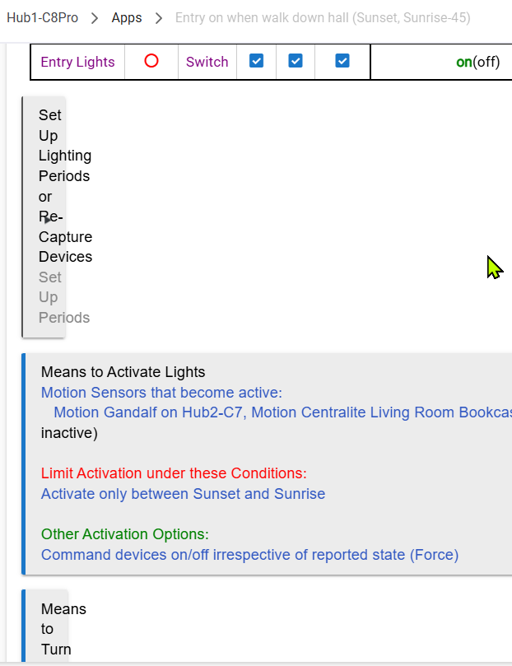Open Limit Activation under these Conditions
Image resolution: width=512 pixels, height=666 pixels.
pos(174,473)
